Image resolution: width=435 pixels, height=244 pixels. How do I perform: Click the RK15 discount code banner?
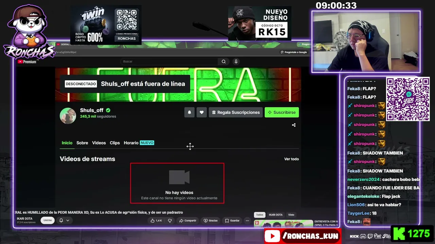260,23
